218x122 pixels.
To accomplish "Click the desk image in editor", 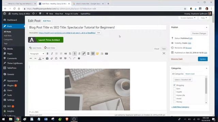I will tap(97, 89).
